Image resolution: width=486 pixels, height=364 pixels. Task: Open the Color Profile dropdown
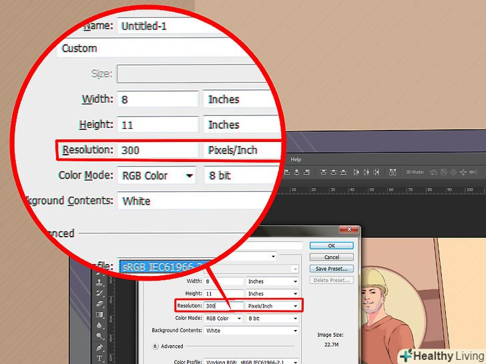251,361
